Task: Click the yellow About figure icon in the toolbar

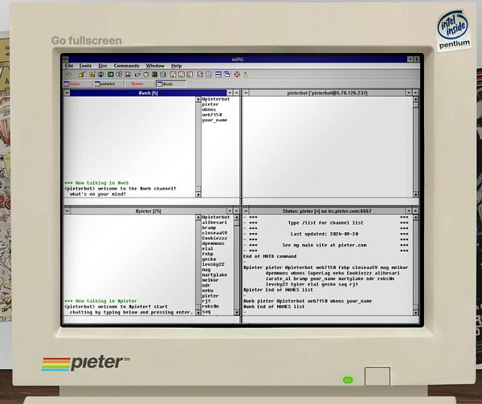Action: tap(246, 75)
